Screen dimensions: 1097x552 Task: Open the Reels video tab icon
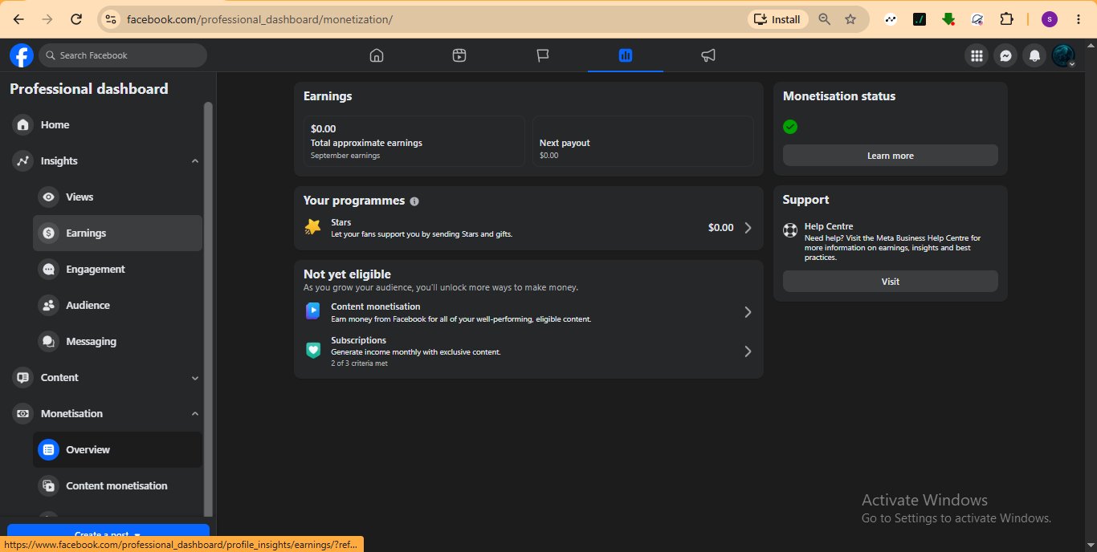[459, 55]
